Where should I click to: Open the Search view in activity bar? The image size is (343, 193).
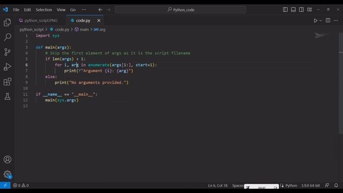[7, 37]
